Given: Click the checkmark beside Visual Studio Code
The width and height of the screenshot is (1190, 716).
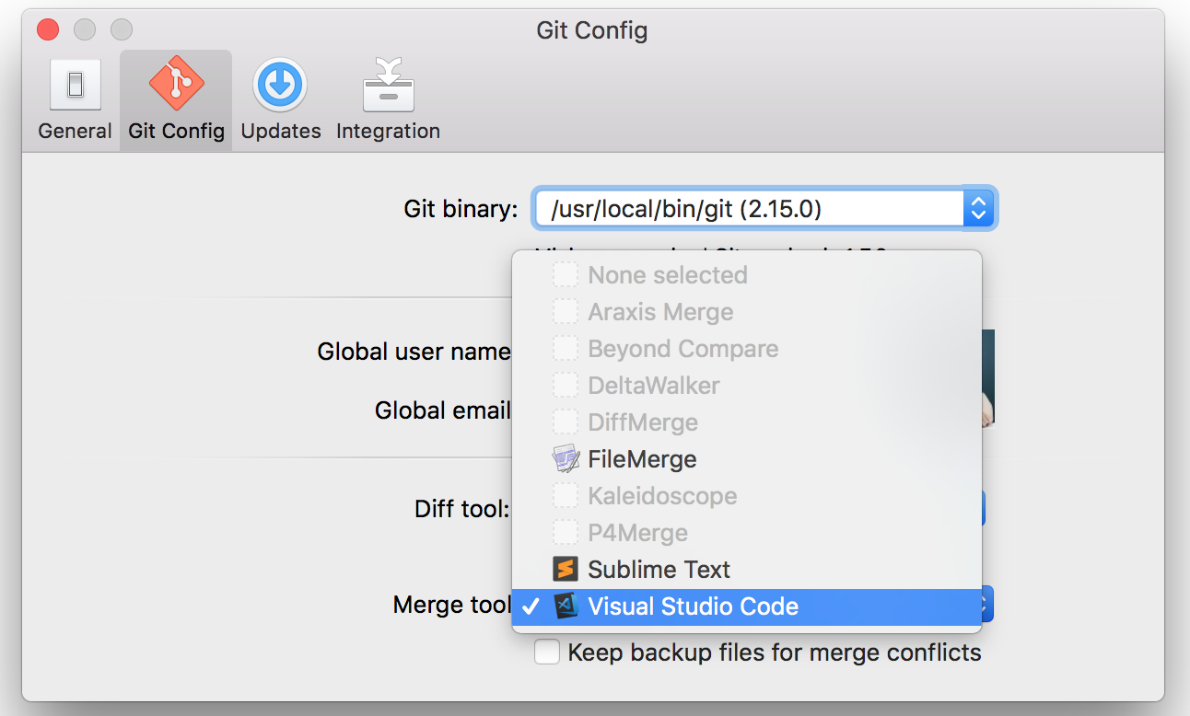Looking at the screenshot, I should click(531, 606).
